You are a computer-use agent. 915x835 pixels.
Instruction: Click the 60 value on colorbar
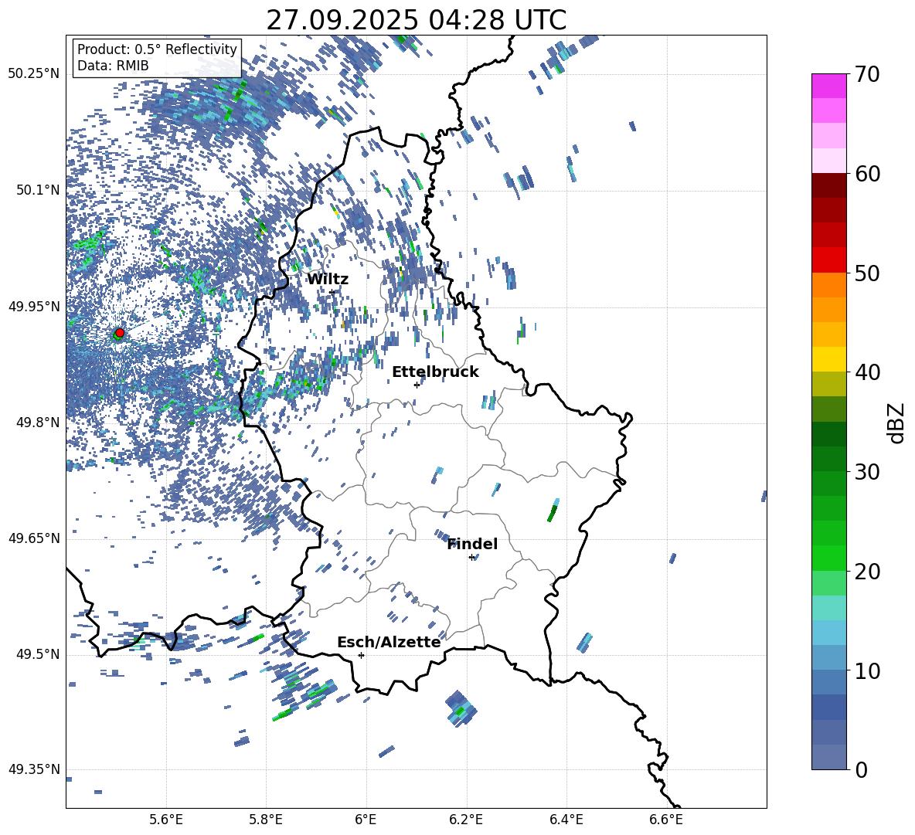click(x=867, y=174)
